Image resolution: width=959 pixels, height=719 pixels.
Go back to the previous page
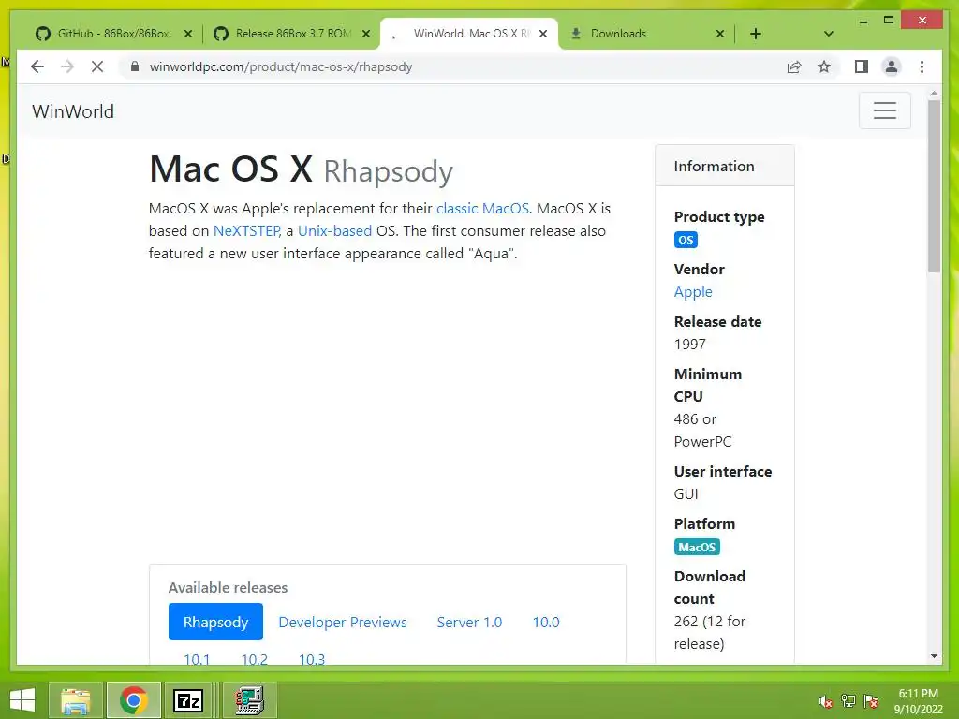click(x=37, y=66)
